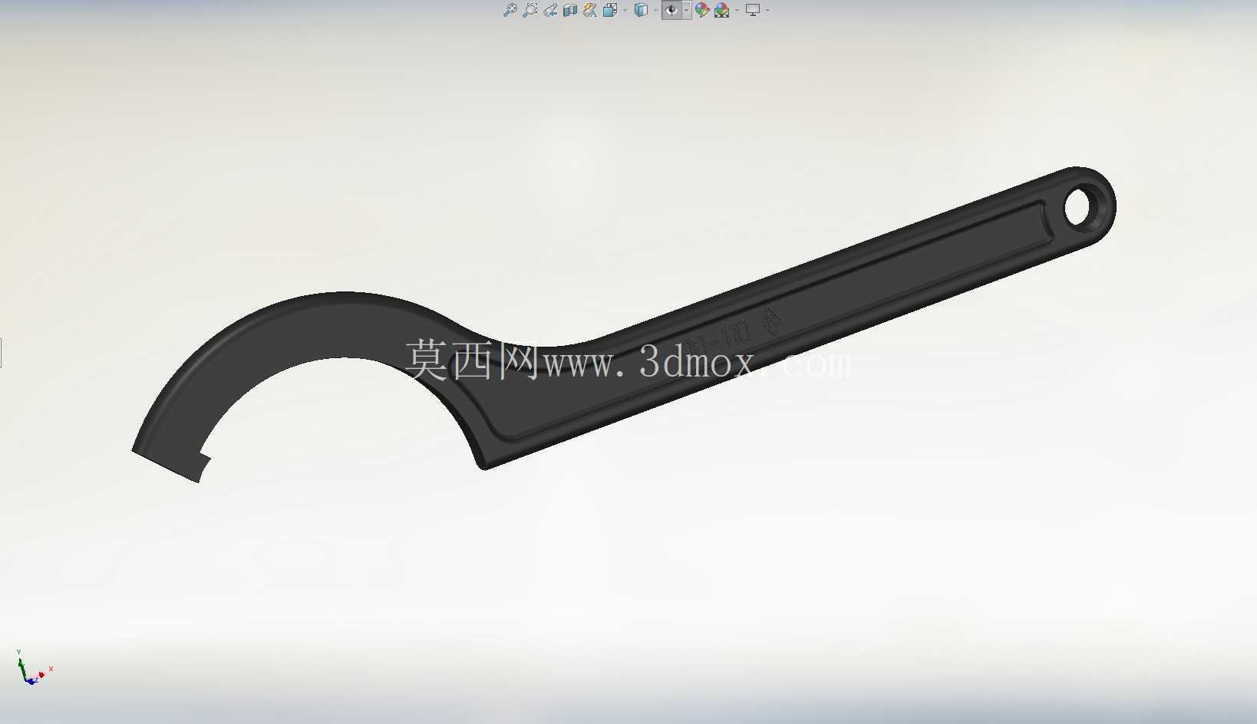Toggle the Hide/Show Items eye icon

671,10
